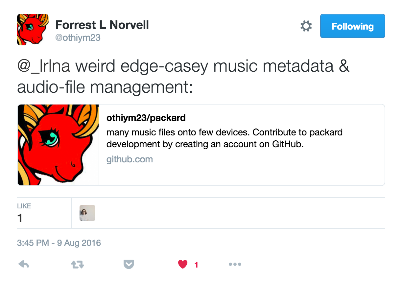This screenshot has width=403, height=282.
Task: Open the 3:45 PM - 9 Aug 2016 timestamp
Action: [x=59, y=243]
